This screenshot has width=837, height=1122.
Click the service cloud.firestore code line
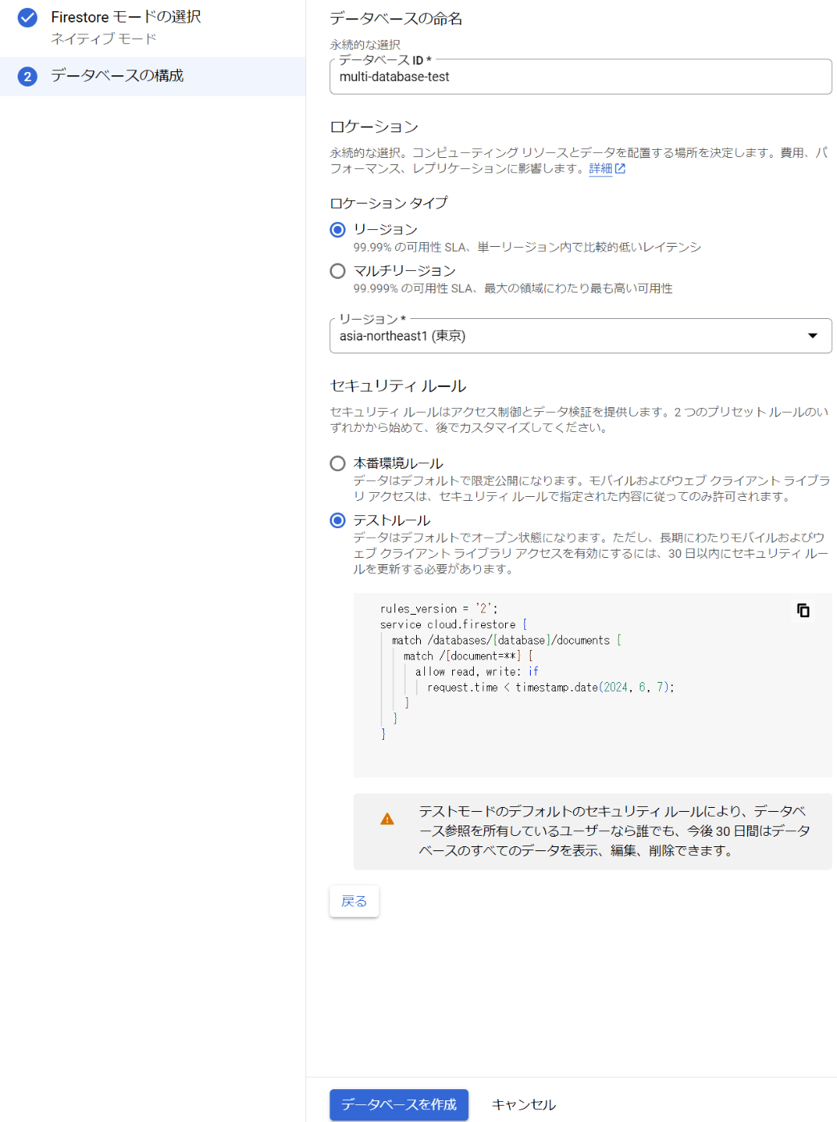(x=453, y=624)
